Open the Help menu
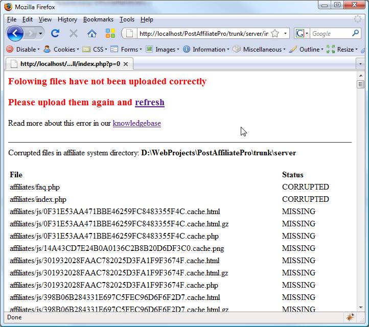Viewport: 369px width, 327px height. coord(147,19)
